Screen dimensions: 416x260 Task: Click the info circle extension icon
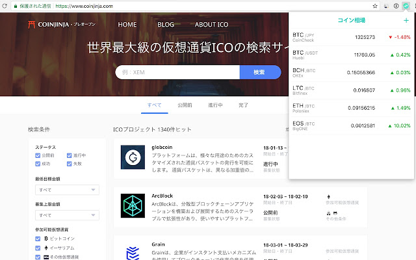396,6
